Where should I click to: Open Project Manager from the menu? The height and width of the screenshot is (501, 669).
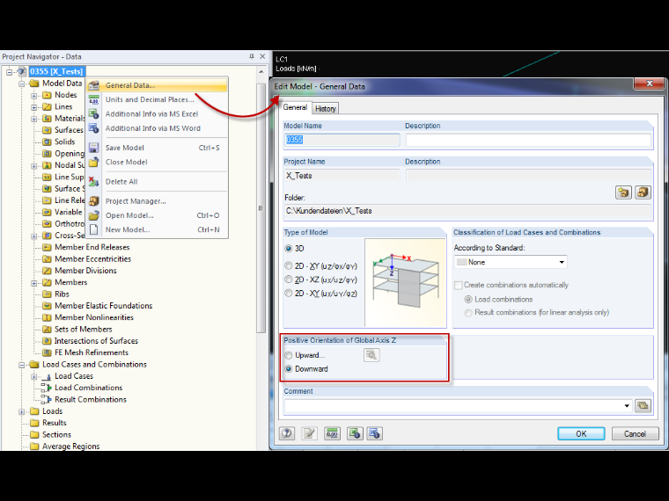(157, 201)
